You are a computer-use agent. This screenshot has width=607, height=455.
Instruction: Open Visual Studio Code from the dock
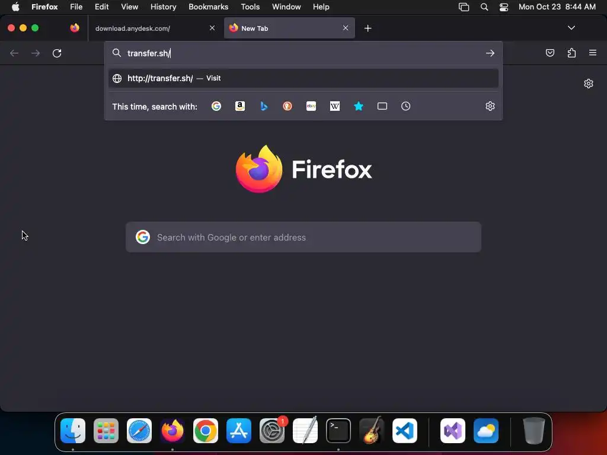coord(405,431)
